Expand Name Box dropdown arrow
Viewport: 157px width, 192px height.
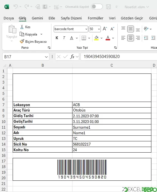tap(46, 57)
